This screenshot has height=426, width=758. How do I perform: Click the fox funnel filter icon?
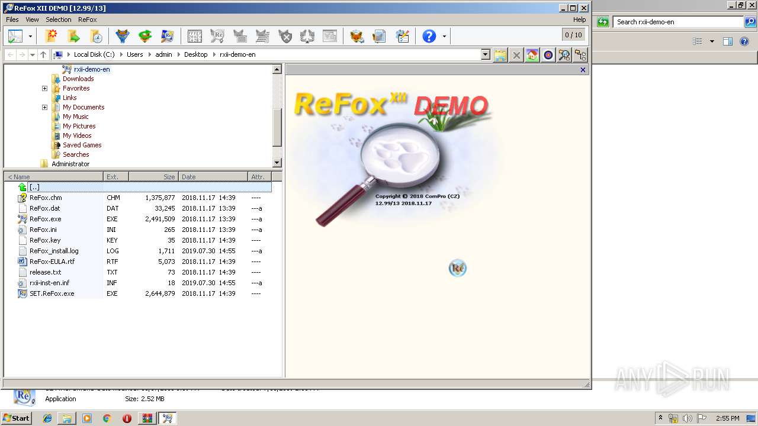tap(123, 36)
